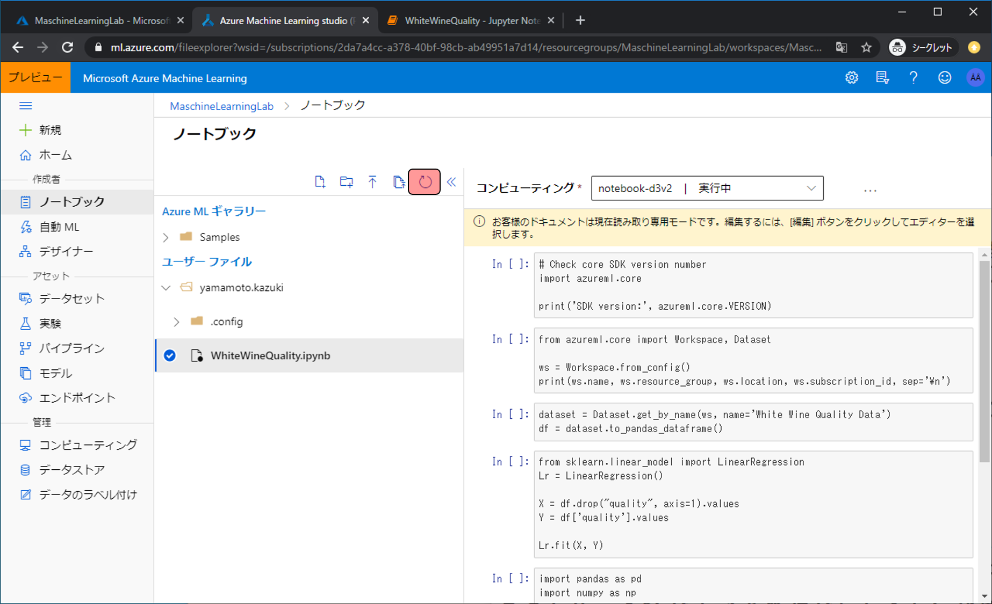Collapse the yamamoto.kazuki folder
Viewport: 992px width, 604px height.
(x=166, y=288)
